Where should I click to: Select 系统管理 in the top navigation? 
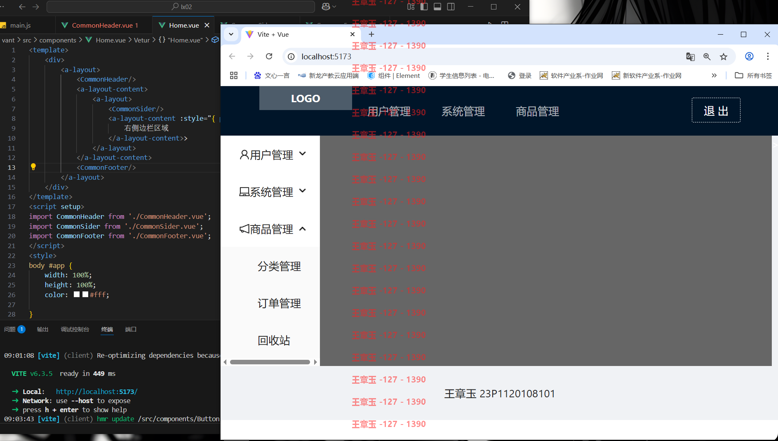[x=463, y=111]
